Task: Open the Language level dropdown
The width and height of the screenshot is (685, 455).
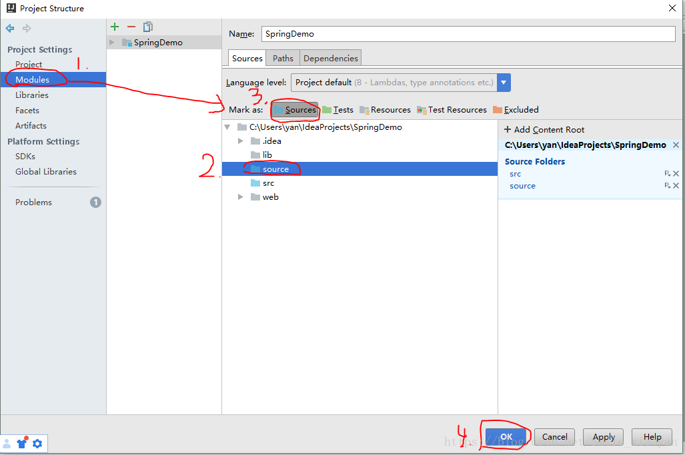Action: [x=504, y=83]
